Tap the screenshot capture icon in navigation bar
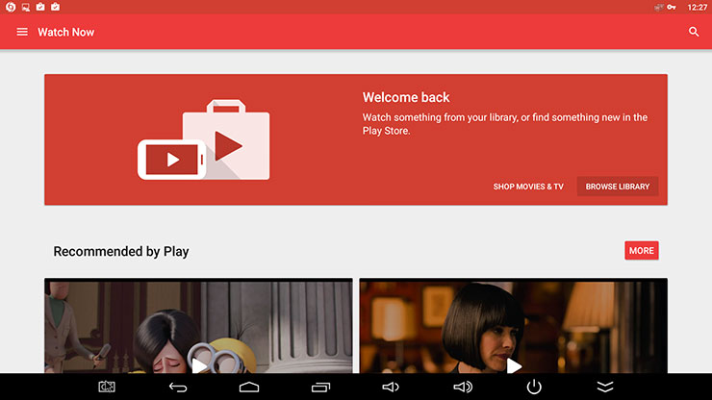712x400 pixels. pyautogui.click(x=107, y=387)
